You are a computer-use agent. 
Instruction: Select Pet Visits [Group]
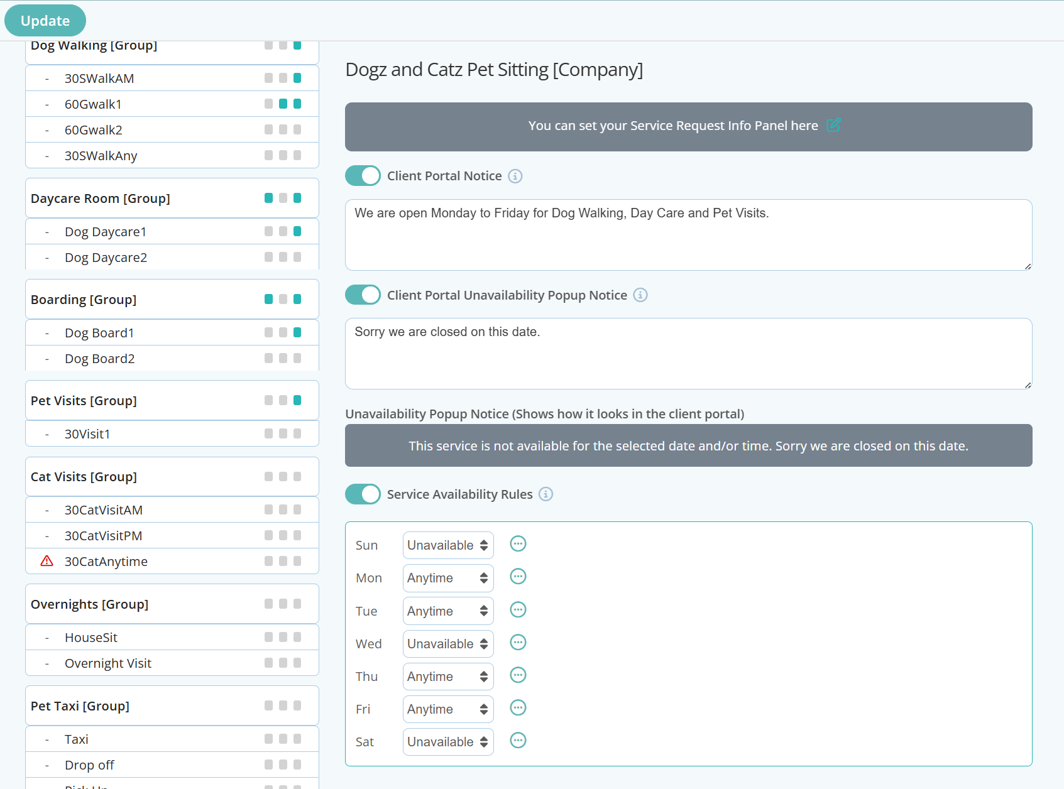(172, 401)
